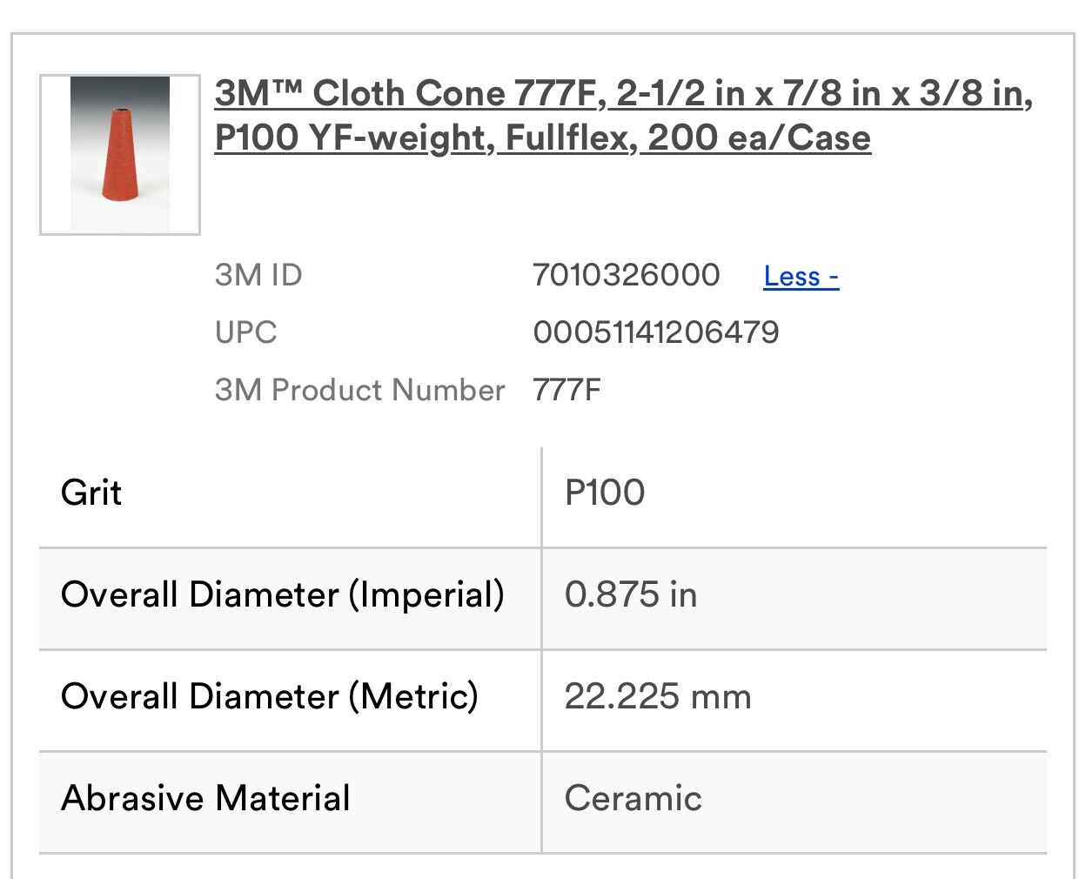Click the 22.225 mm diameter value
This screenshot has width=1086, height=879.
click(658, 697)
